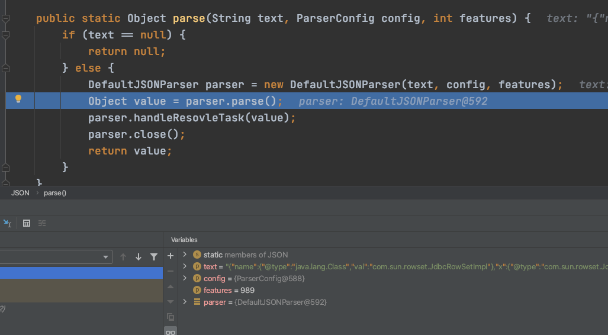Go to next frame with down arrow
Screen dimensions: 608x335
click(139, 257)
